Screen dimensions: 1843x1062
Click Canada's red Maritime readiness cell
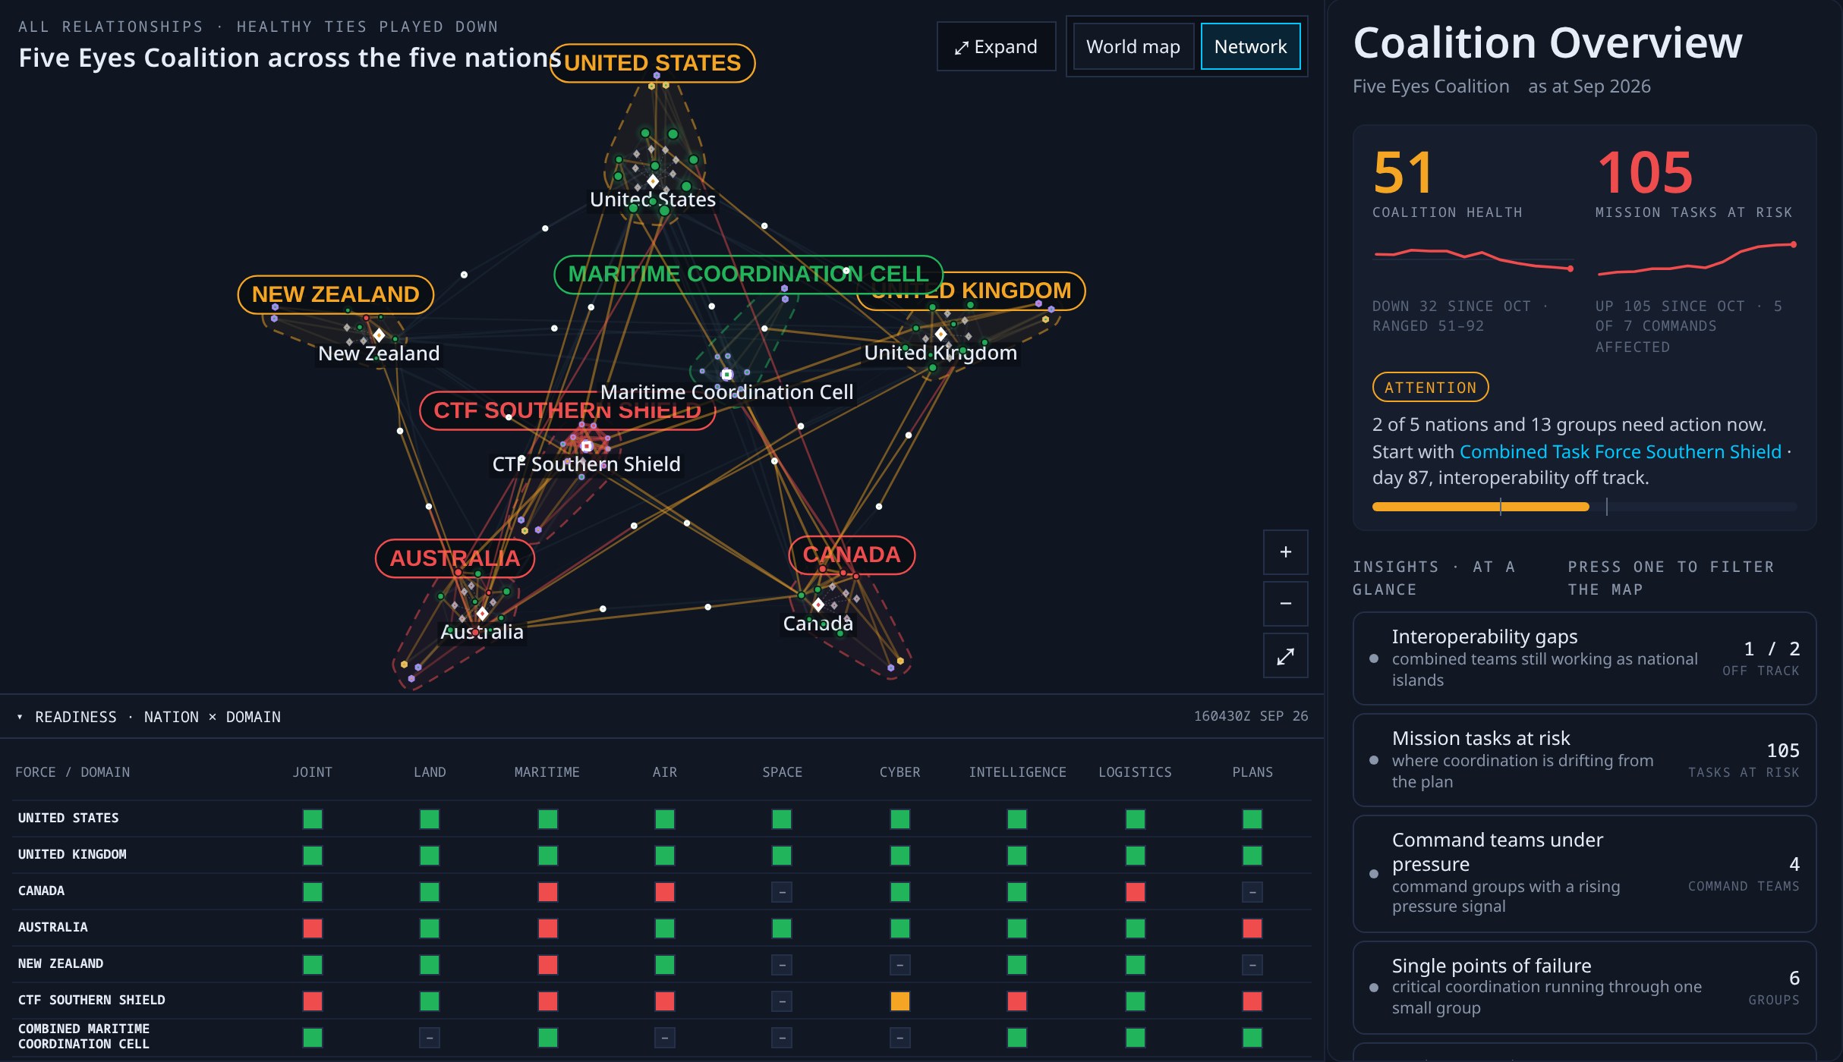(x=547, y=892)
